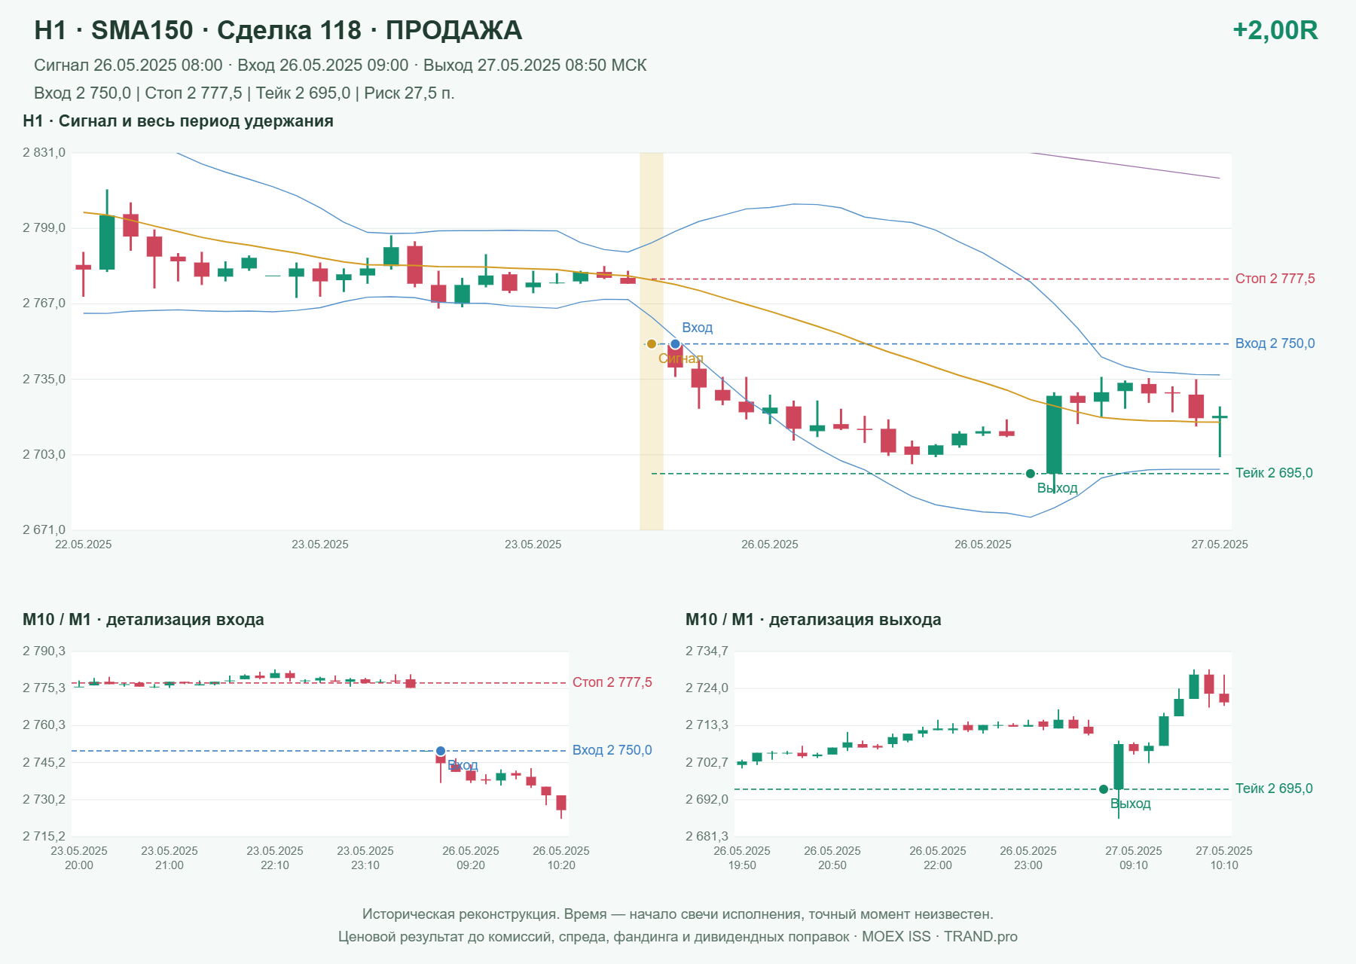Click the 'Стоп 2 777,5' label in the entry detail chart
Image resolution: width=1356 pixels, height=964 pixels.
tap(612, 682)
